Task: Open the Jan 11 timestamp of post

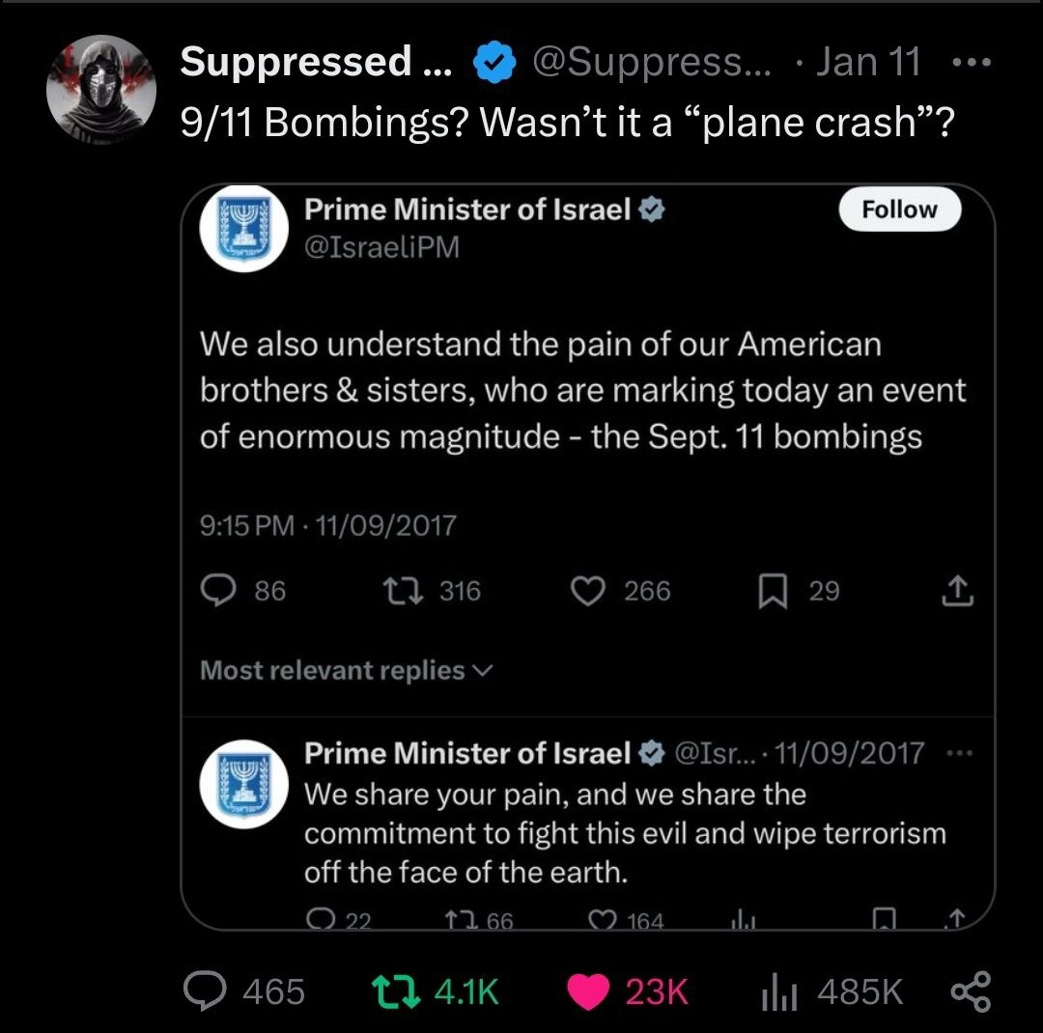Action: pos(867,63)
